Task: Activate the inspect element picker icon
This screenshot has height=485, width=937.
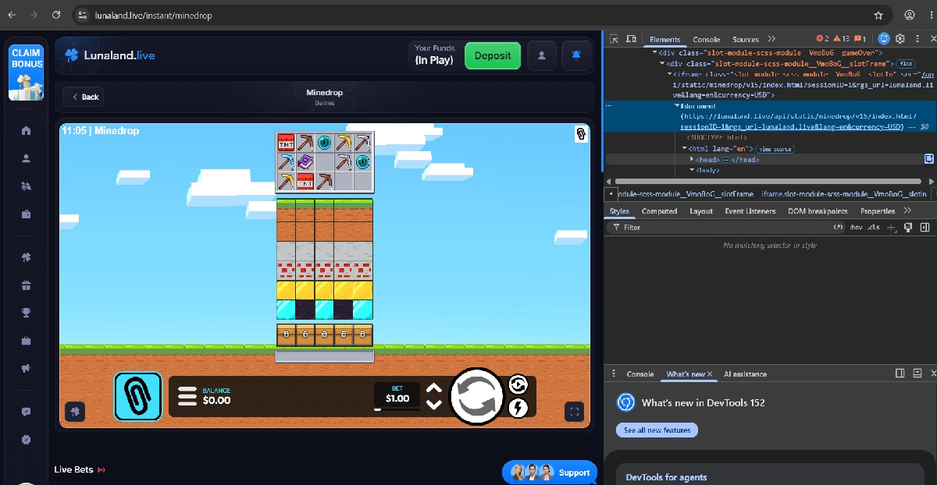Action: pyautogui.click(x=615, y=38)
